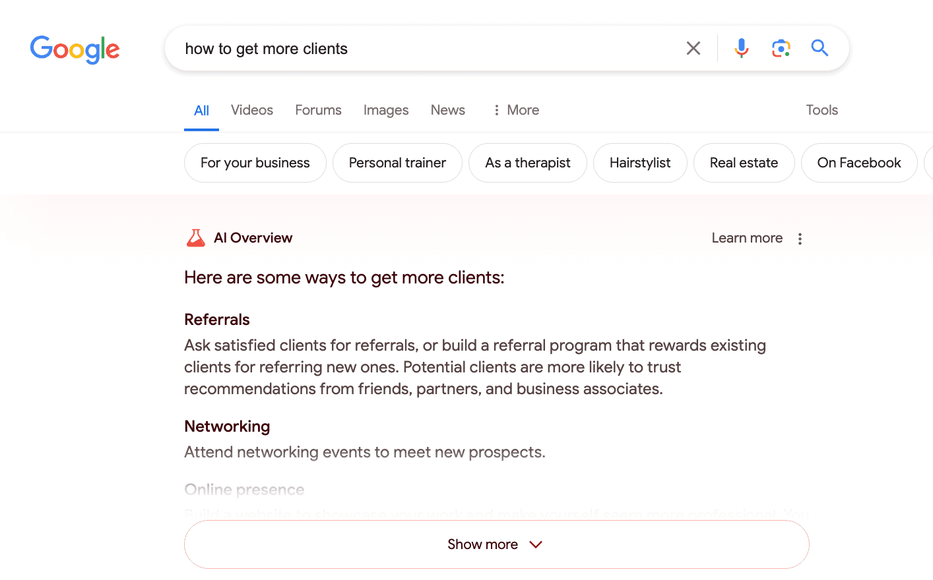Switch to the News tab
The image size is (933, 580).
[x=448, y=110]
